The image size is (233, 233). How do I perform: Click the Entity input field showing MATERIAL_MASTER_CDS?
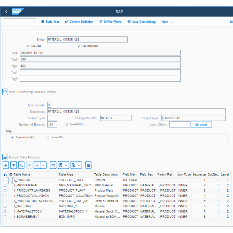pos(87,39)
